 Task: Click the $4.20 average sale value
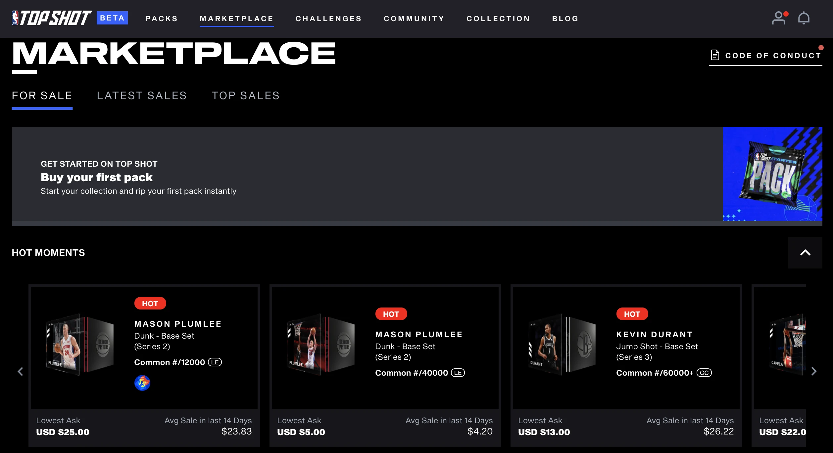pyautogui.click(x=480, y=432)
